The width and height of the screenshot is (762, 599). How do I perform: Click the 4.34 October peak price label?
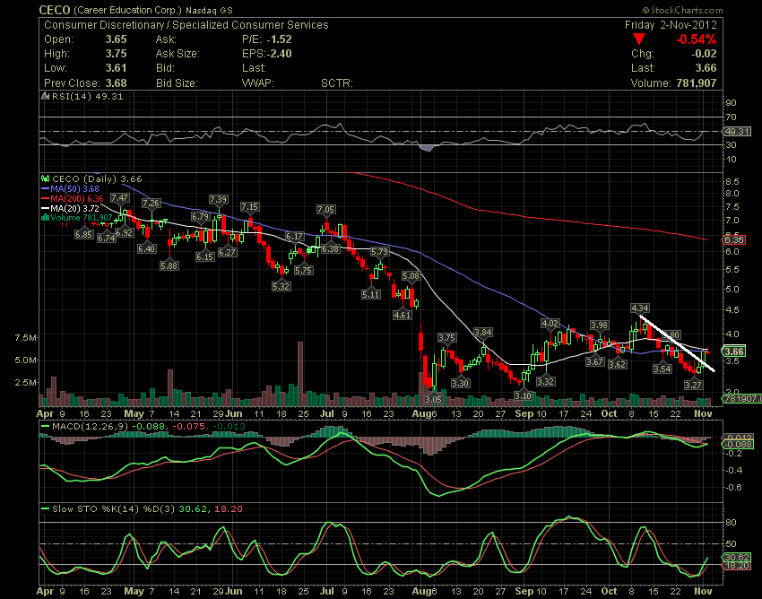coord(639,308)
